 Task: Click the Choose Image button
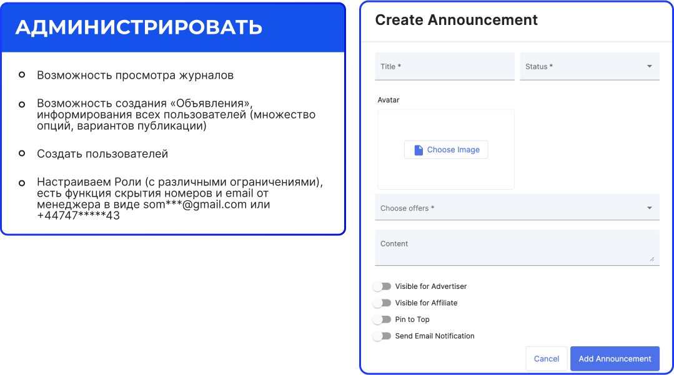446,150
